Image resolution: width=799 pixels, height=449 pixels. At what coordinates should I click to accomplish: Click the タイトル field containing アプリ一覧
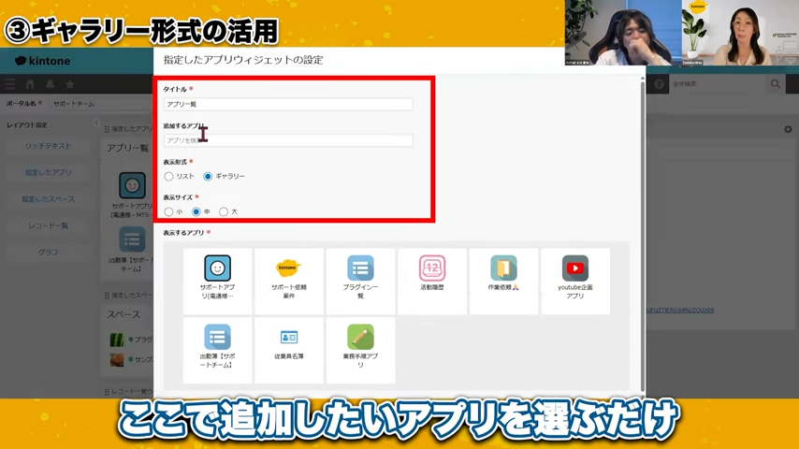pos(288,105)
